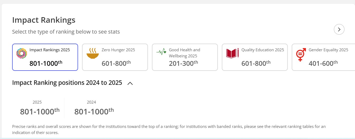
Task: Switch to the Zero Hunger 2025 label
Action: point(118,50)
